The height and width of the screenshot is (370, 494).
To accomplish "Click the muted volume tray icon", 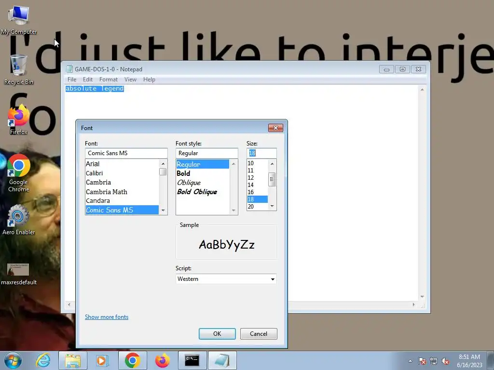I will pyautogui.click(x=445, y=361).
